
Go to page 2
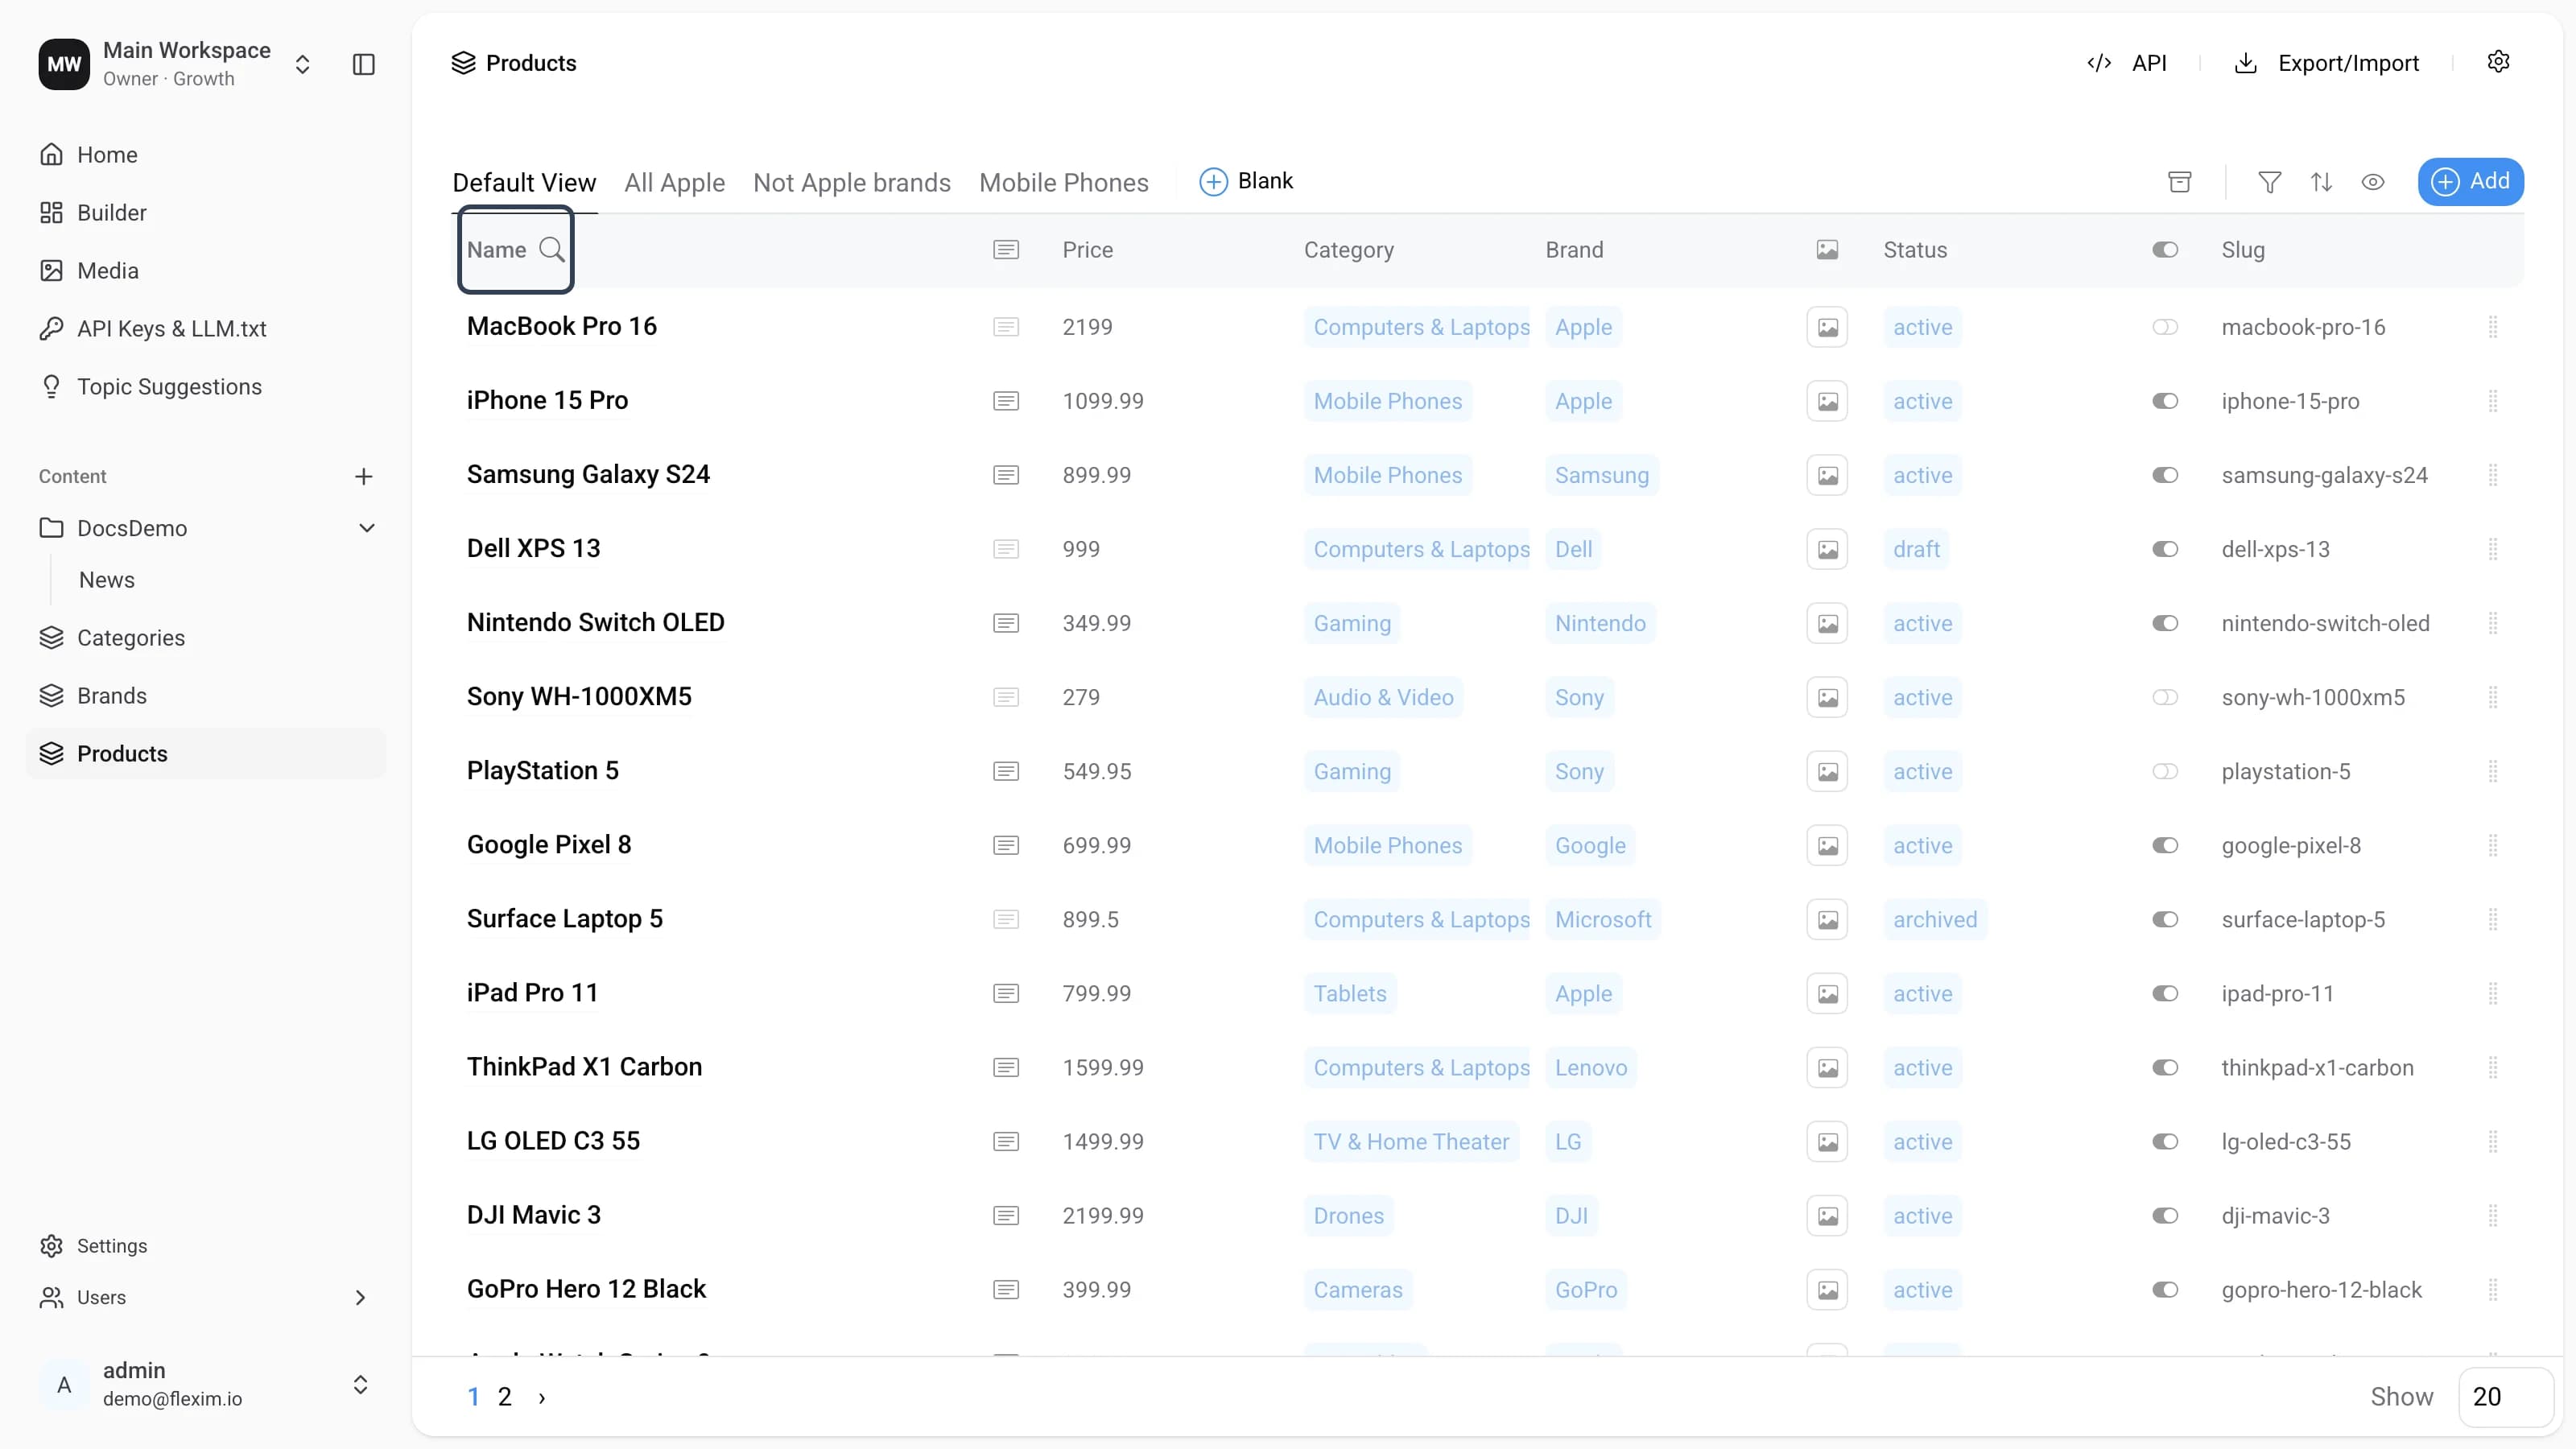point(505,1397)
